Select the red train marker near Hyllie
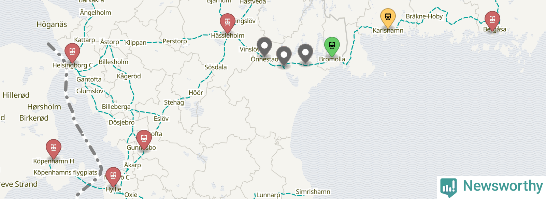This screenshot has width=546, height=199. (x=113, y=177)
